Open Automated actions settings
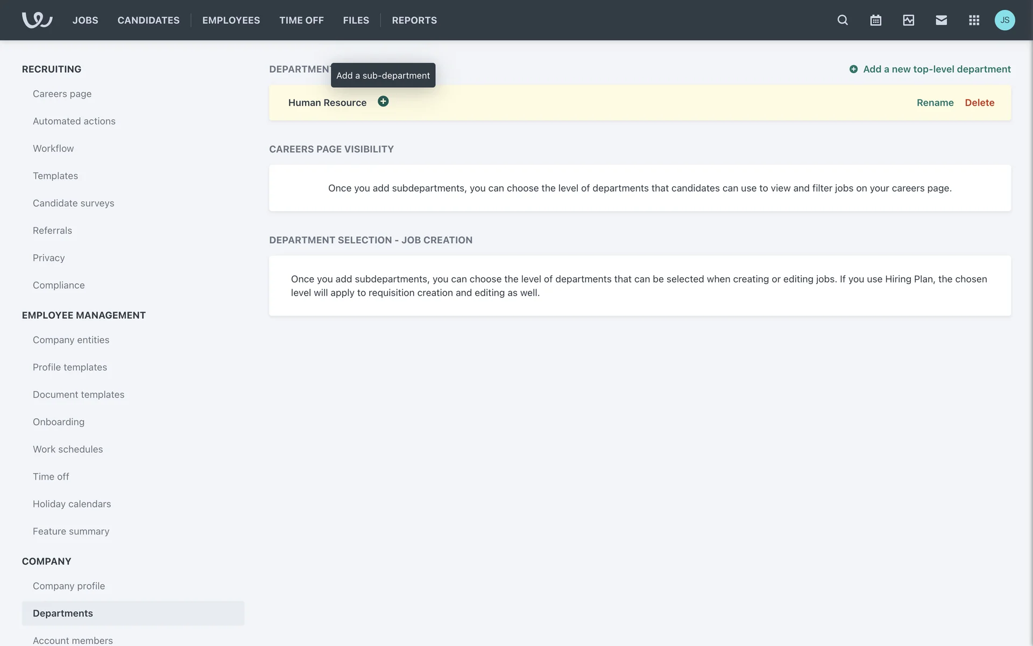 click(74, 121)
